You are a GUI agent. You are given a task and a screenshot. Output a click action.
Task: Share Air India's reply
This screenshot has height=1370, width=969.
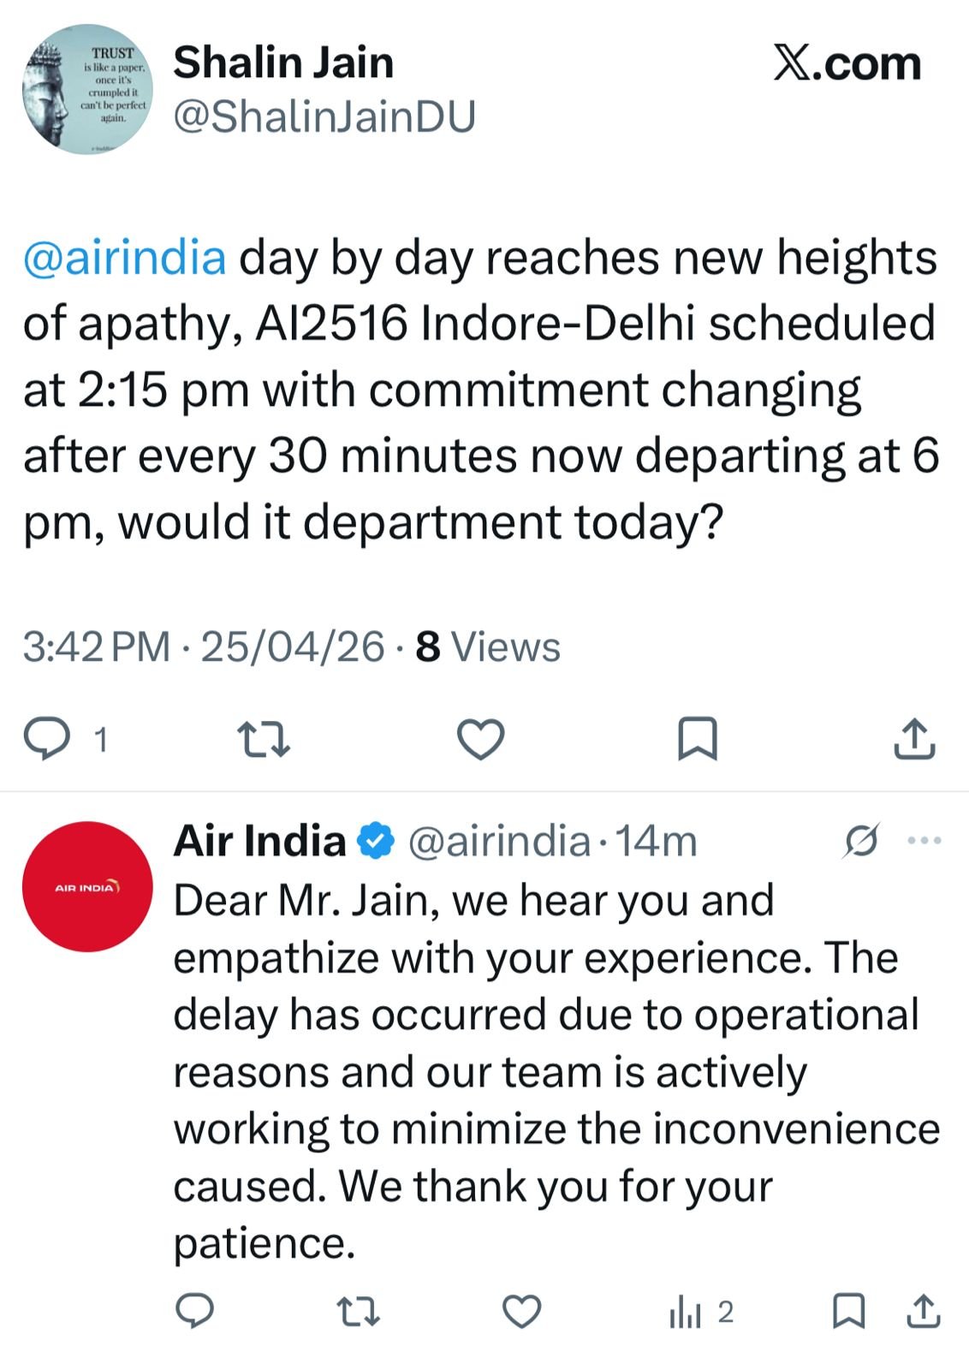click(924, 1311)
